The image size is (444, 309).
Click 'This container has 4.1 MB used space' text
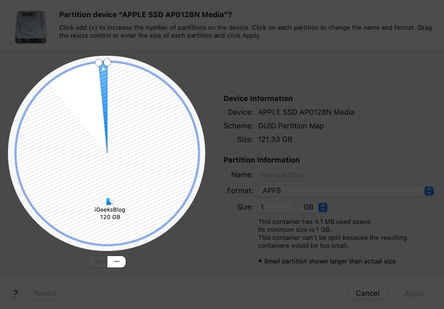[315, 222]
